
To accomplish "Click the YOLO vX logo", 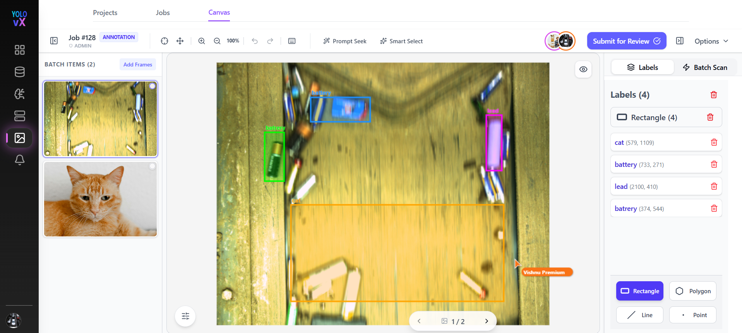I will [19, 19].
